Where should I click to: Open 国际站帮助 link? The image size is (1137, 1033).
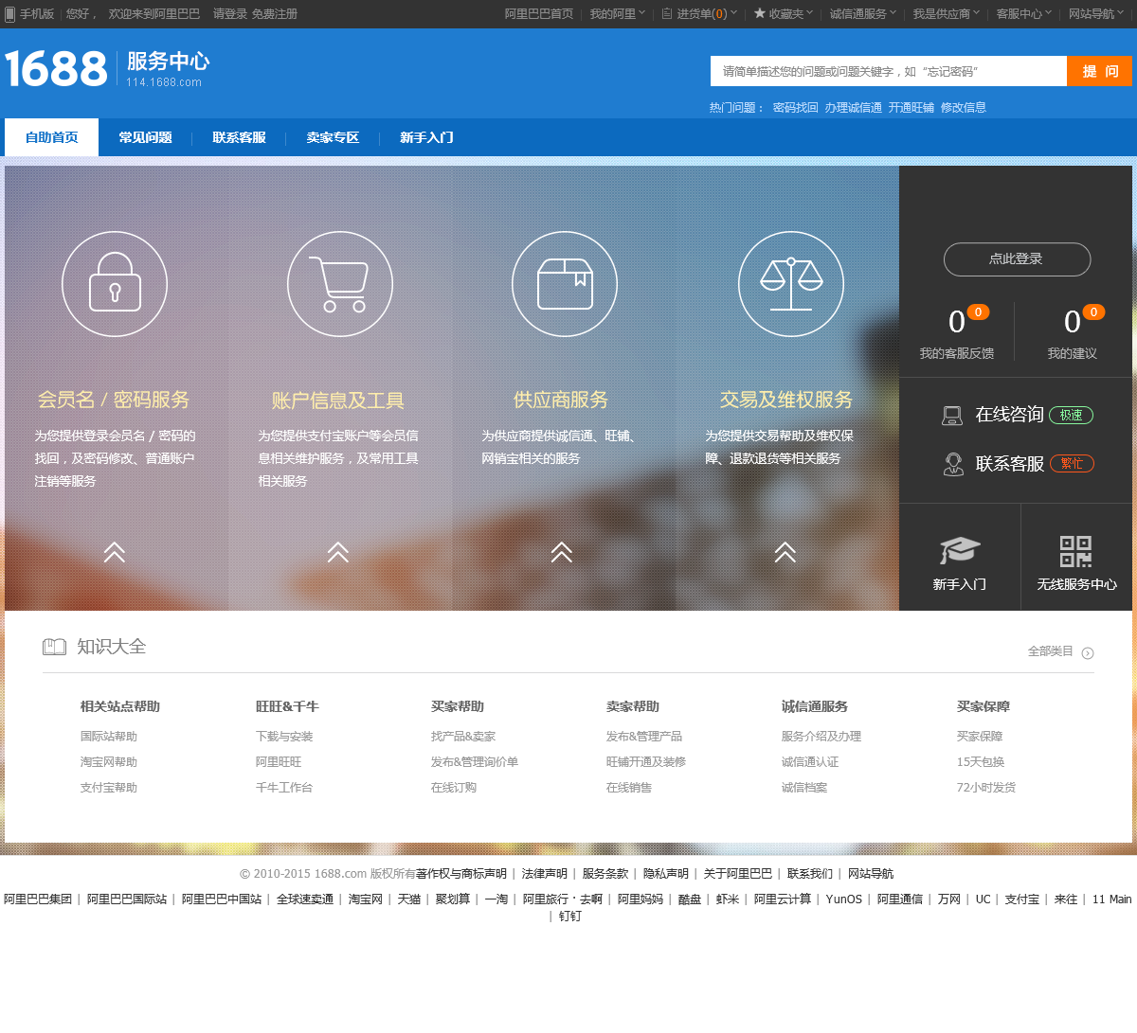click(109, 737)
